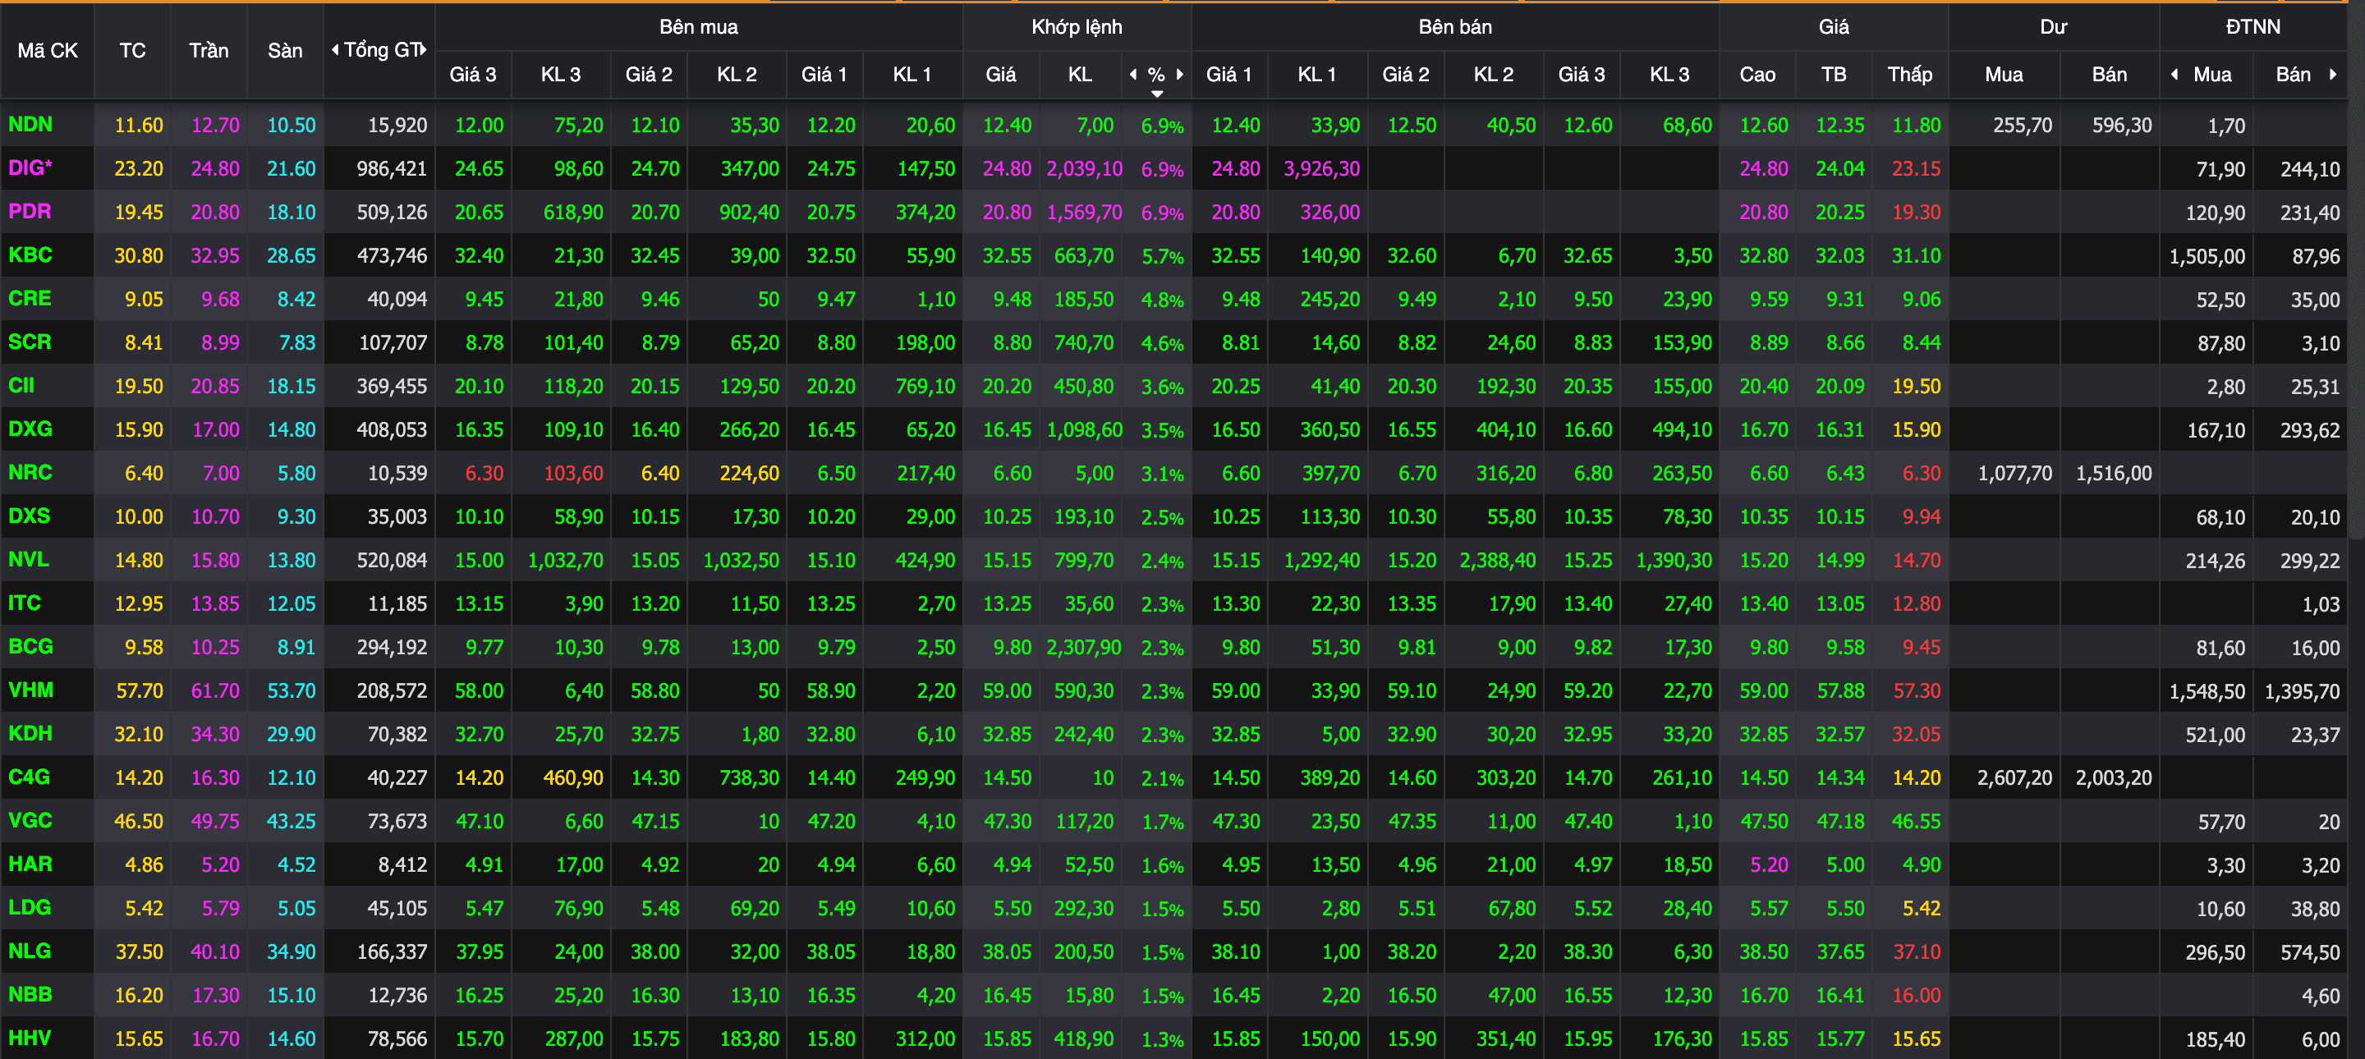Open the DXG stock symbol
The image size is (2365, 1059).
coord(30,429)
